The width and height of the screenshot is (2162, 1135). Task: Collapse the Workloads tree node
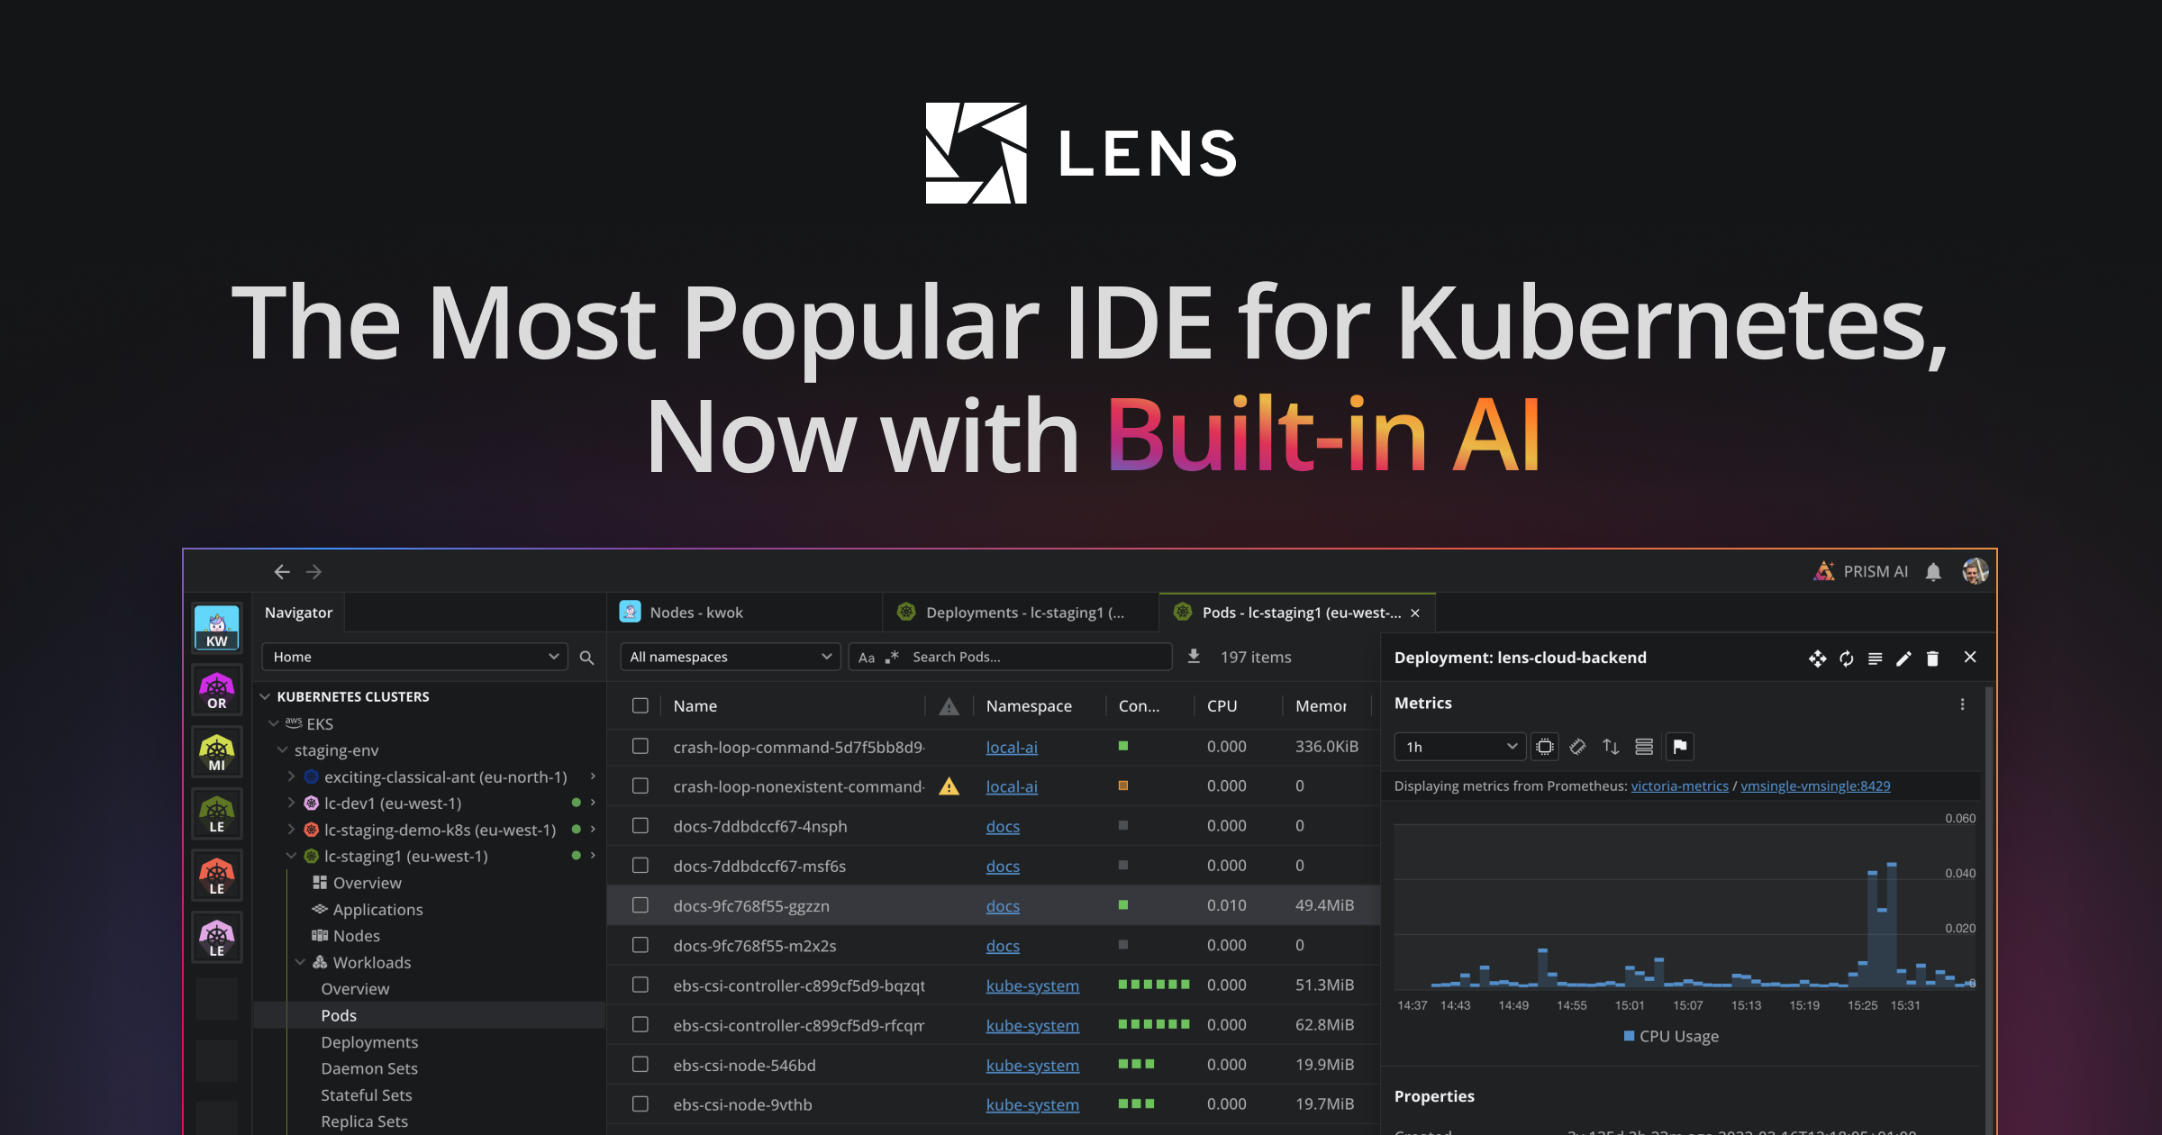tap(300, 962)
